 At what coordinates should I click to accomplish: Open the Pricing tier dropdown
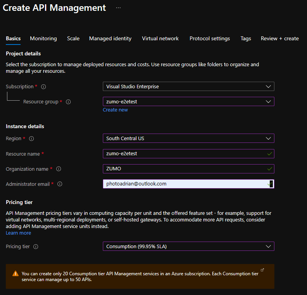tap(189, 246)
